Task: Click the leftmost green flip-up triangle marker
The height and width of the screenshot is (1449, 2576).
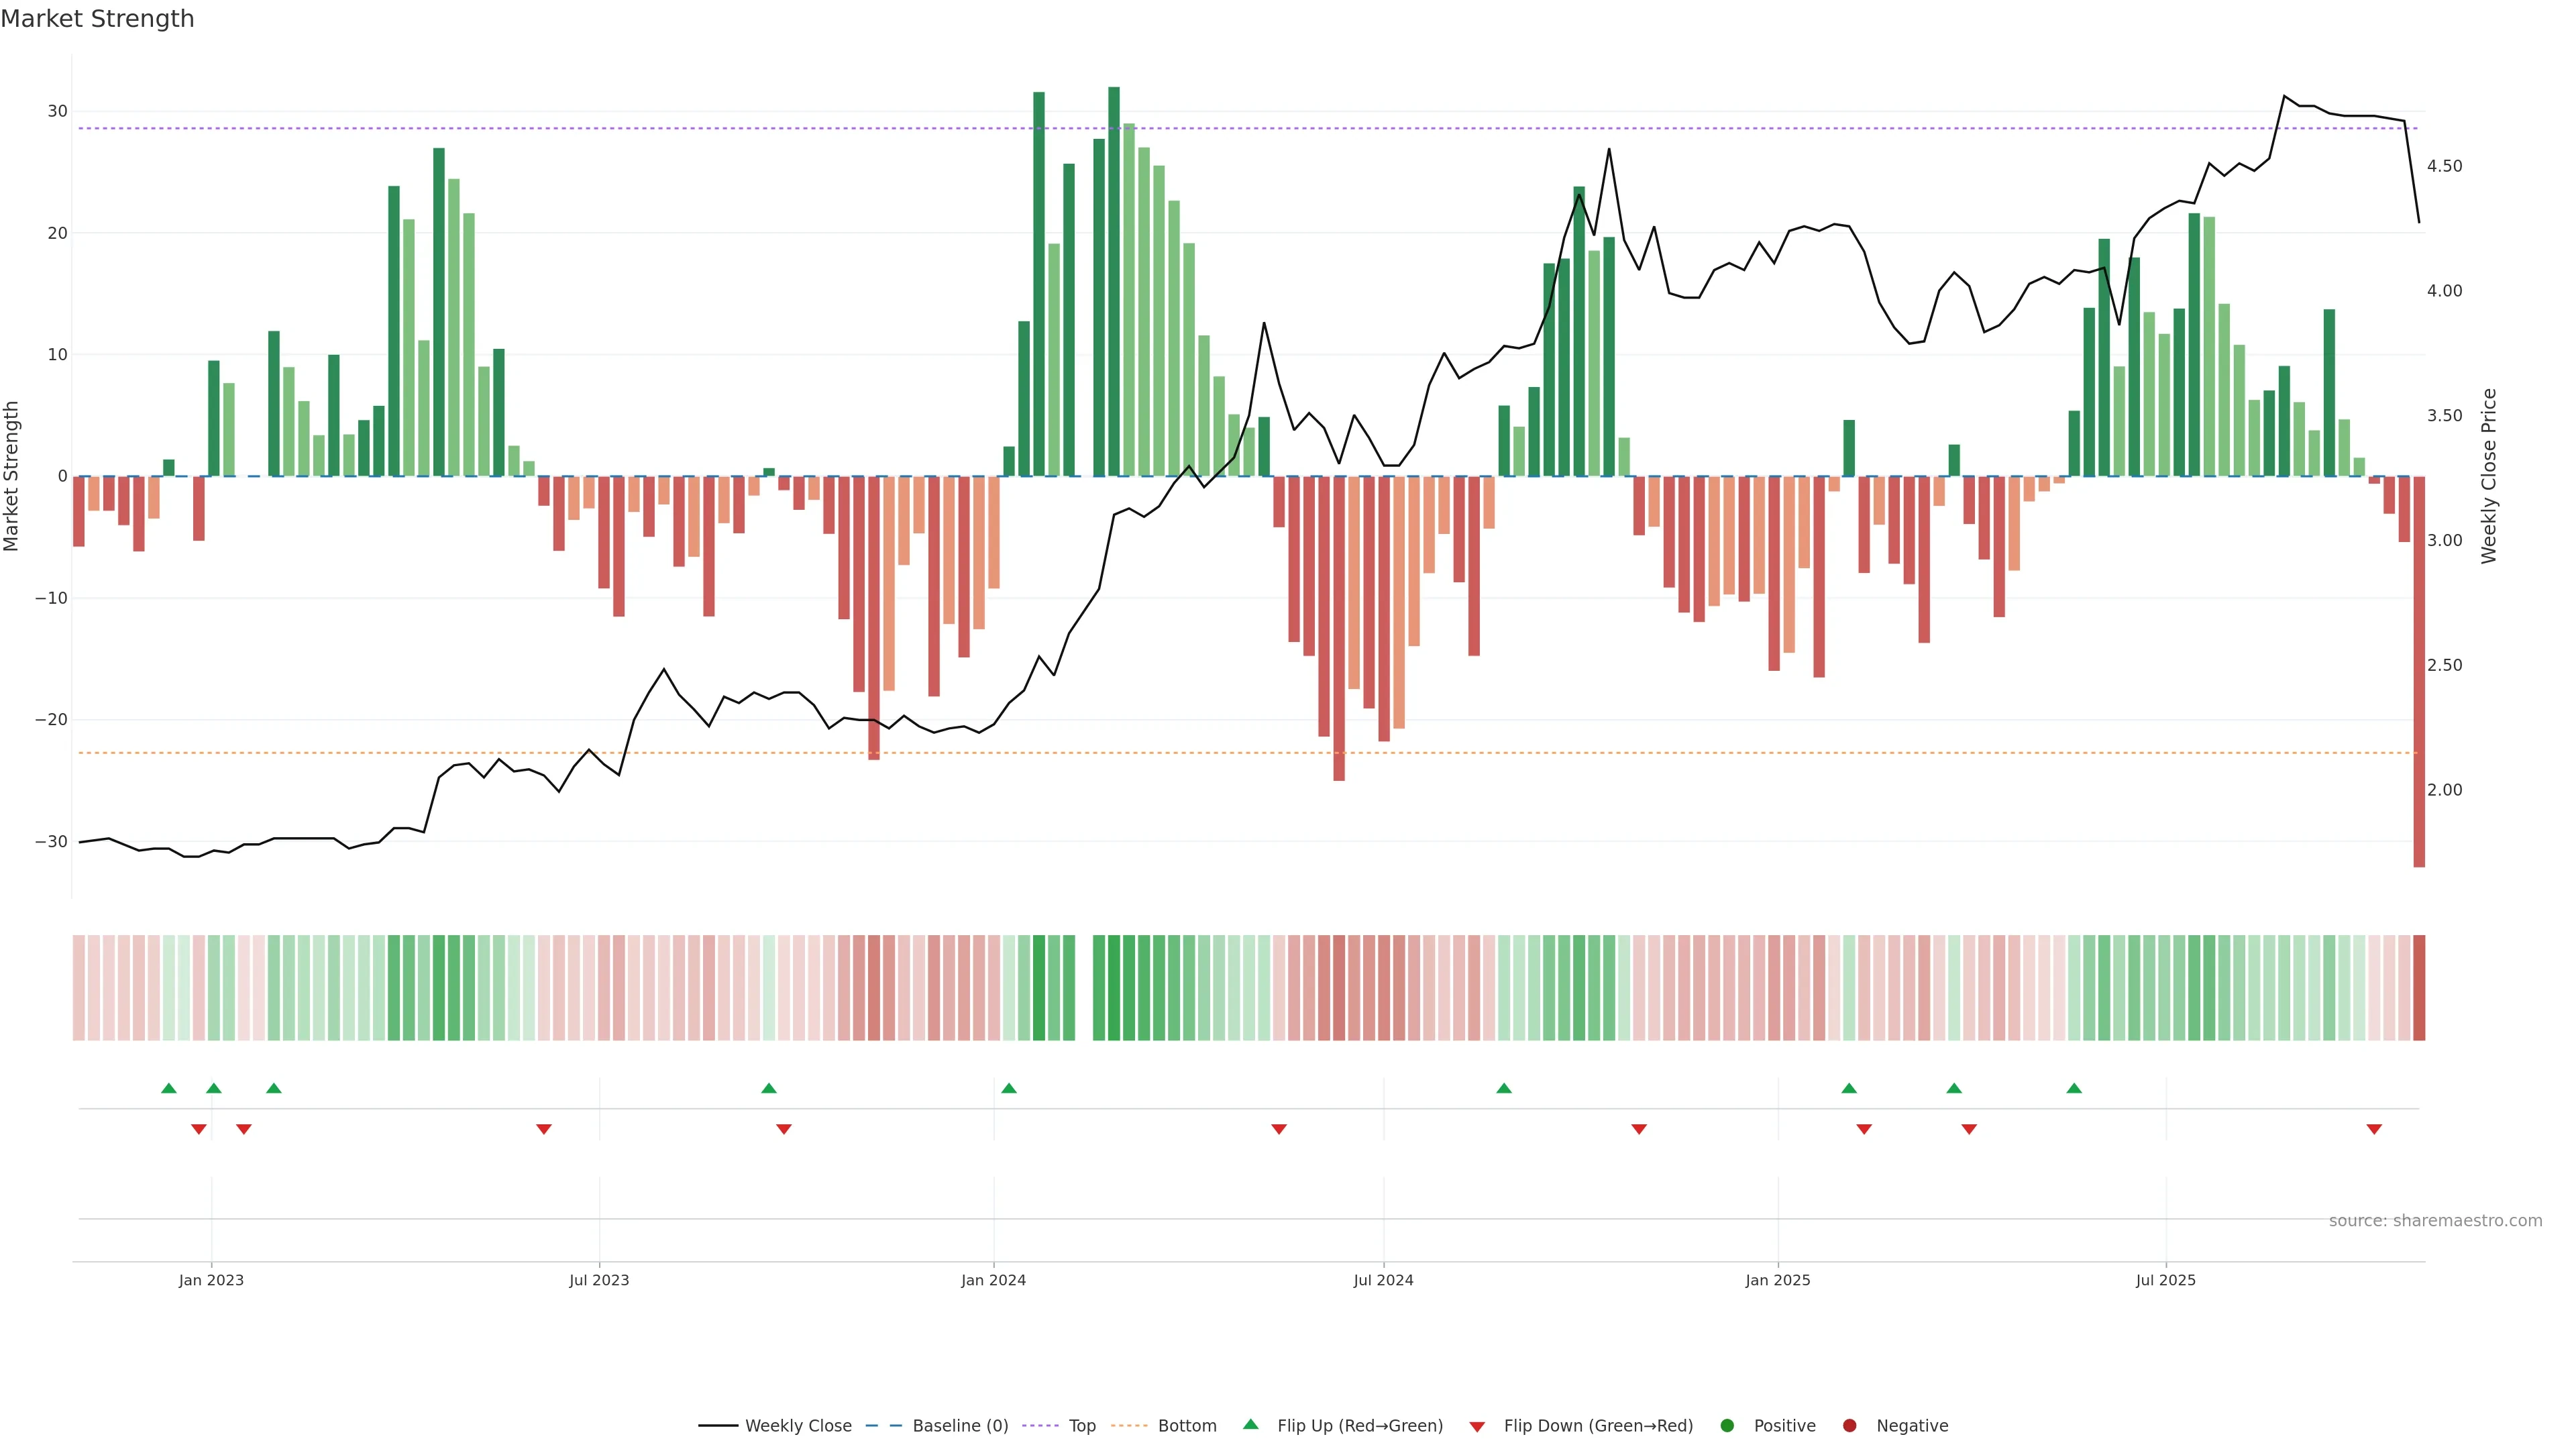Action: click(169, 1088)
